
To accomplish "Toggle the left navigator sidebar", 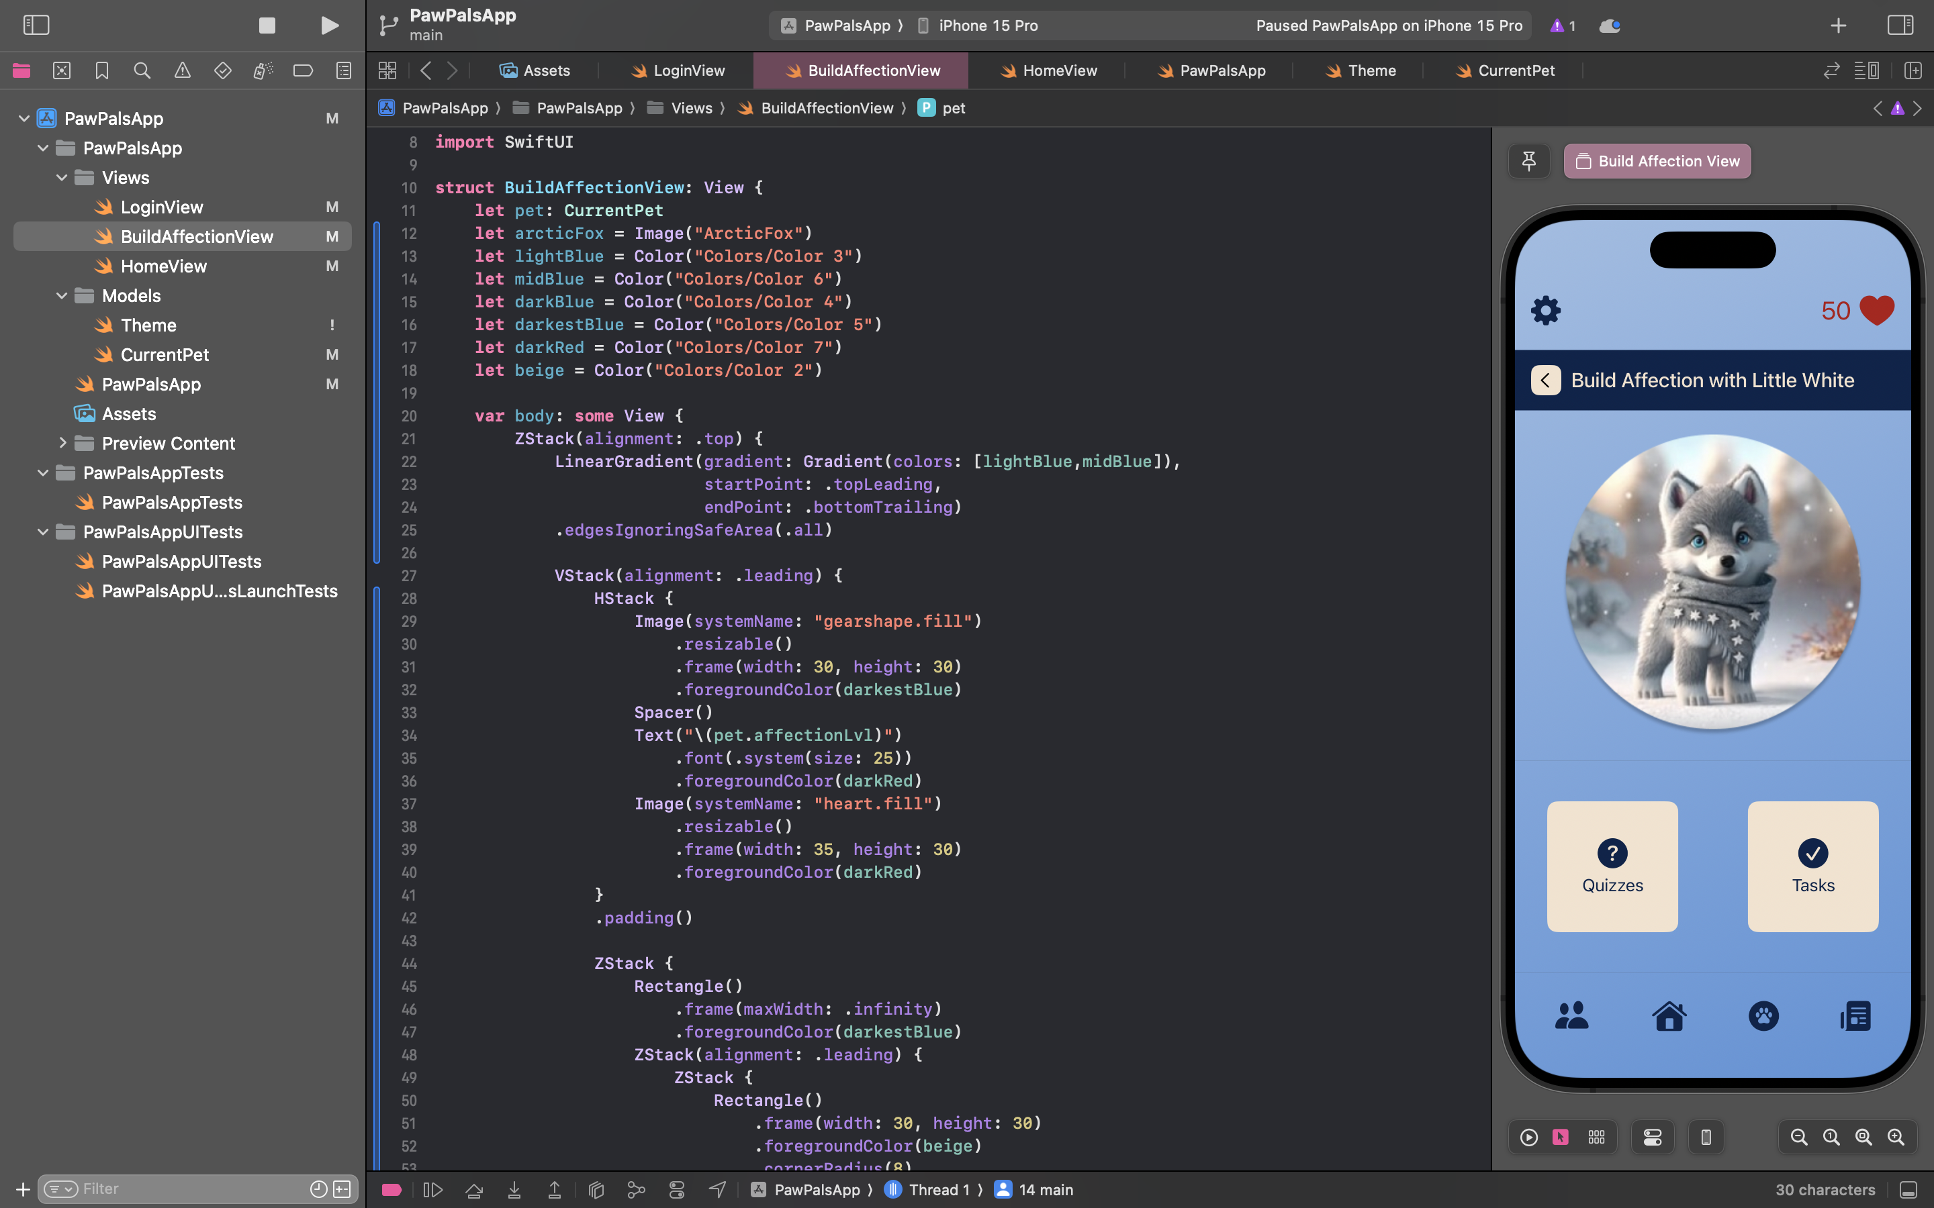I will (36, 26).
